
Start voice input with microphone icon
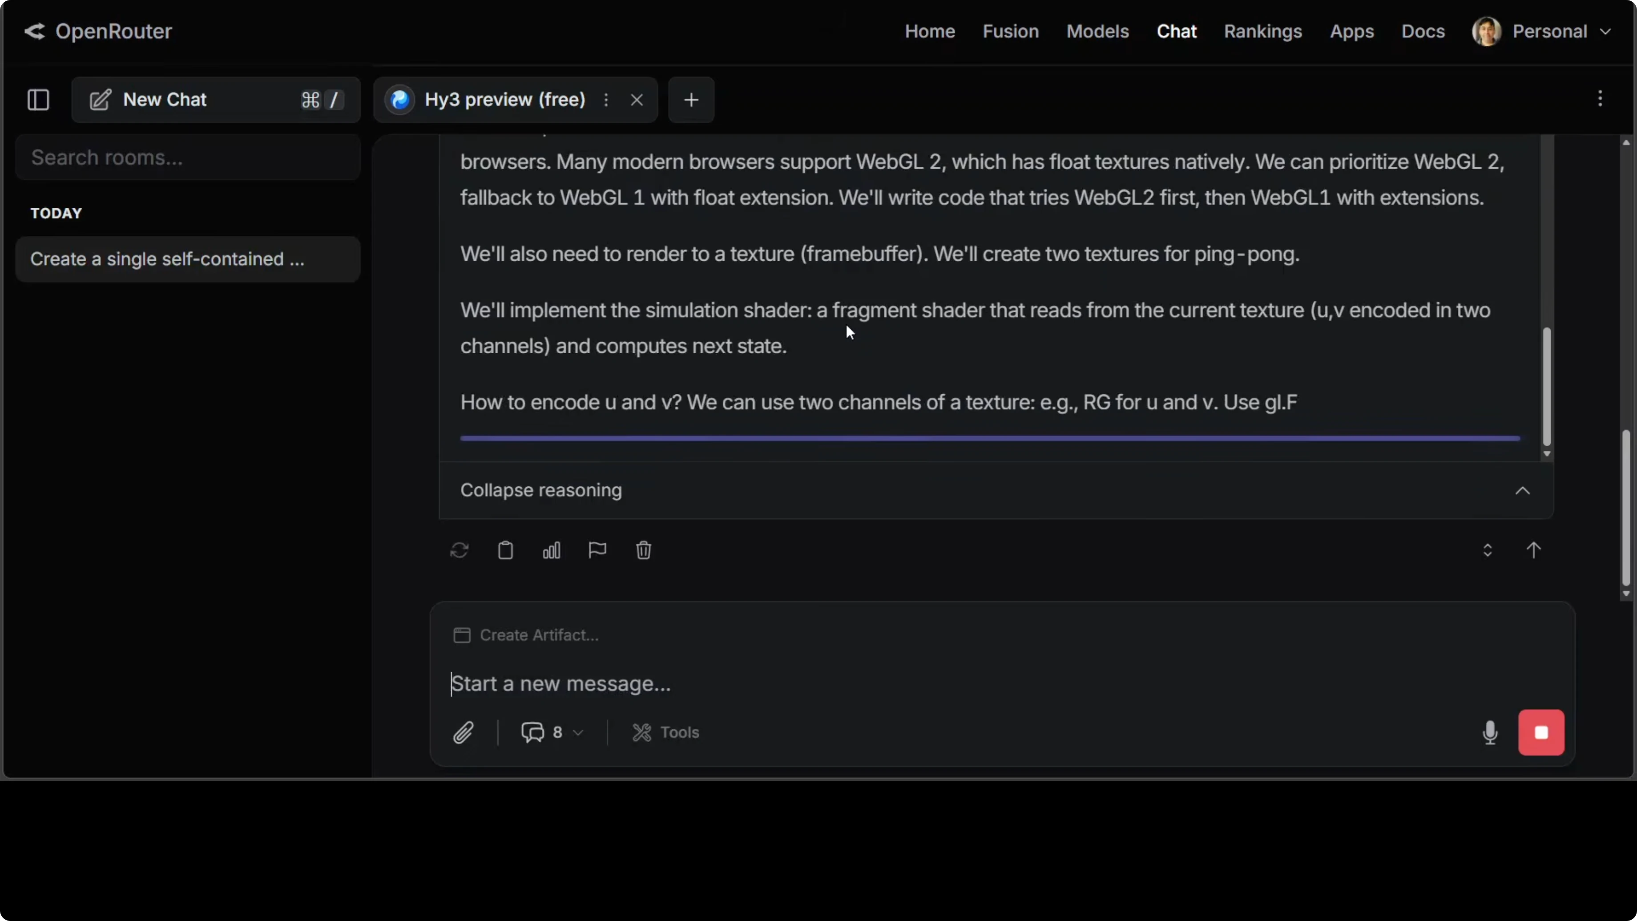coord(1490,732)
